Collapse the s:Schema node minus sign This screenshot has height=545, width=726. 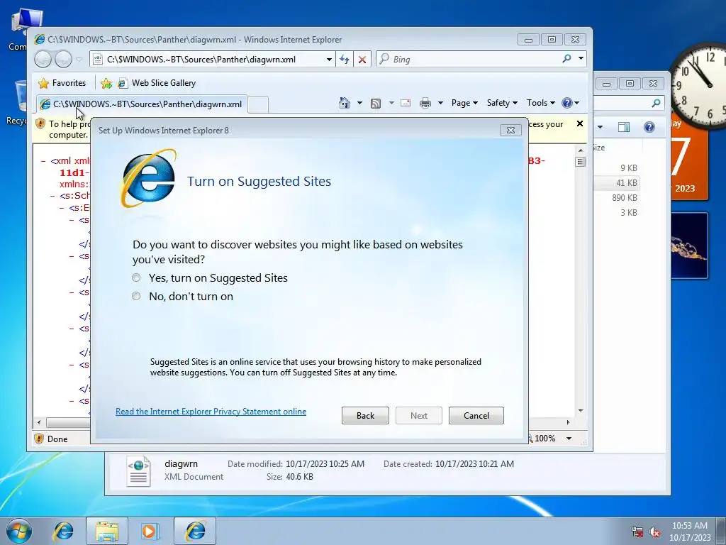[52, 196]
